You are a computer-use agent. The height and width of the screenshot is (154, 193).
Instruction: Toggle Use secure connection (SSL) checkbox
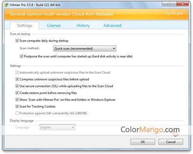pyautogui.click(x=17, y=86)
